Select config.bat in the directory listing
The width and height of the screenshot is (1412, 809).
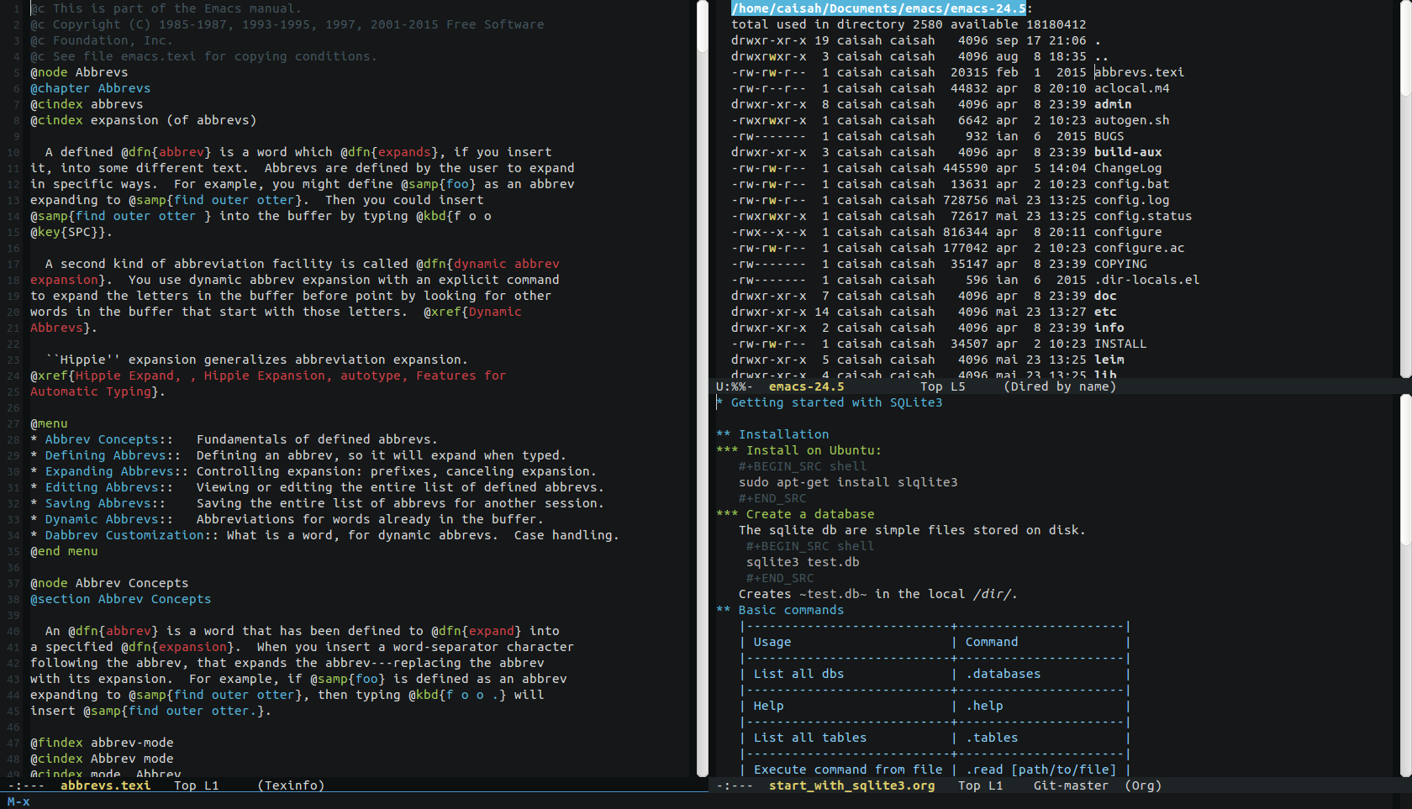coord(1131,184)
